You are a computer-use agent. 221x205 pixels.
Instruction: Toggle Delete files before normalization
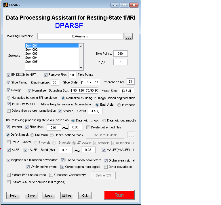9,111
